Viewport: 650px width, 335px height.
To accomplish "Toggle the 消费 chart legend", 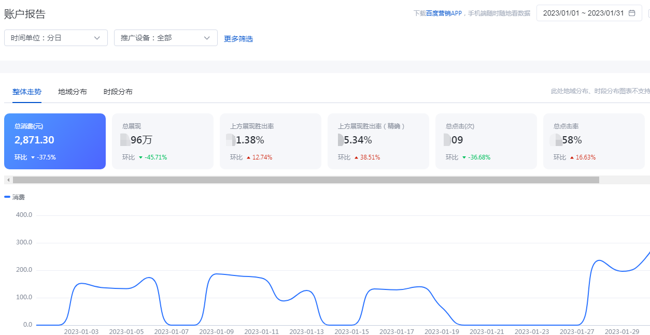I will 15,197.
